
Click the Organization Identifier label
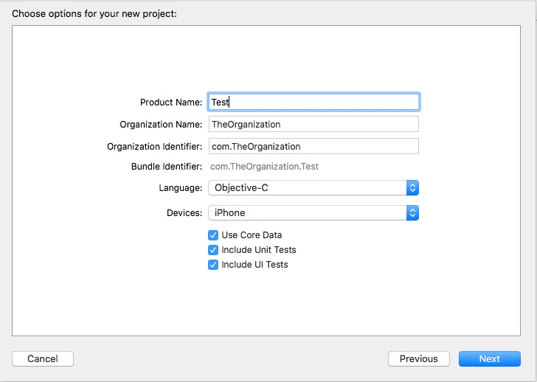click(x=154, y=147)
